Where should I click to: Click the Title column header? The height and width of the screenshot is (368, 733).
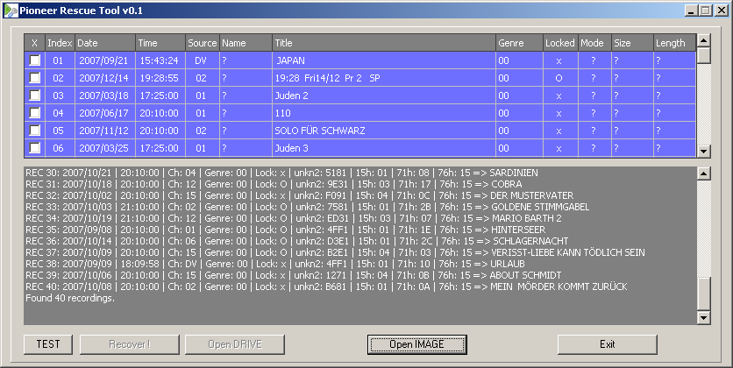click(x=384, y=43)
